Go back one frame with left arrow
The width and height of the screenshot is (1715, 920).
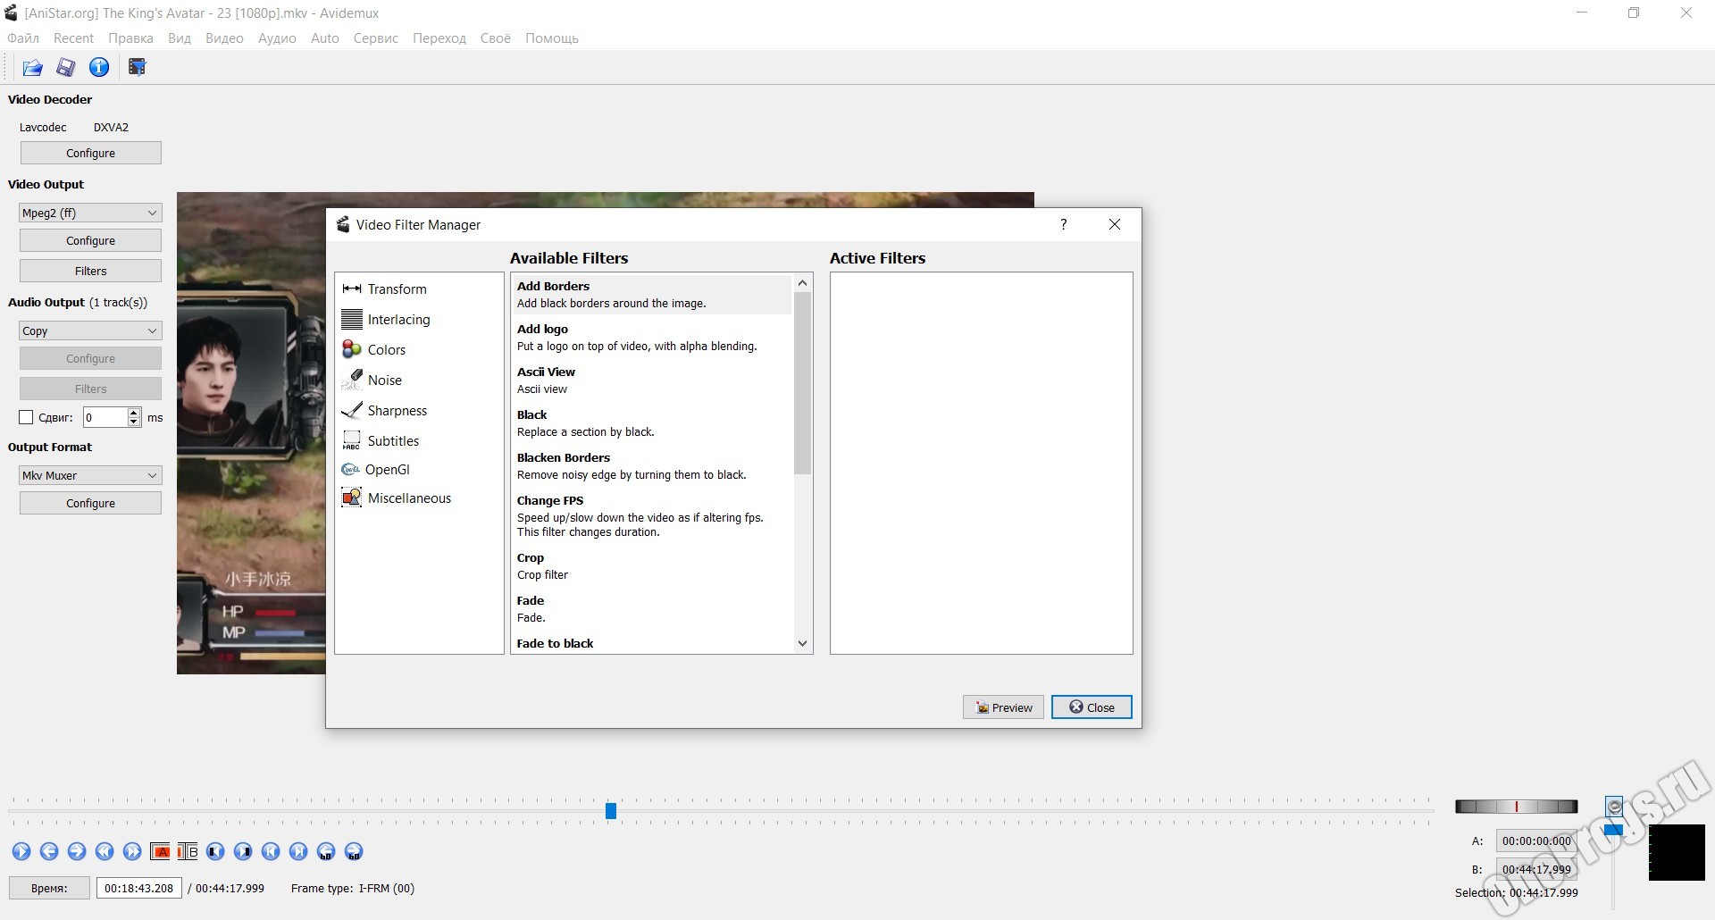[x=49, y=851]
